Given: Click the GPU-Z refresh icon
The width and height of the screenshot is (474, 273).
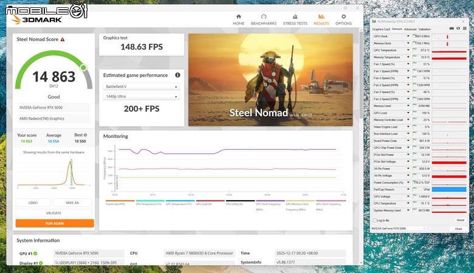Looking at the screenshot, I should [458, 29].
